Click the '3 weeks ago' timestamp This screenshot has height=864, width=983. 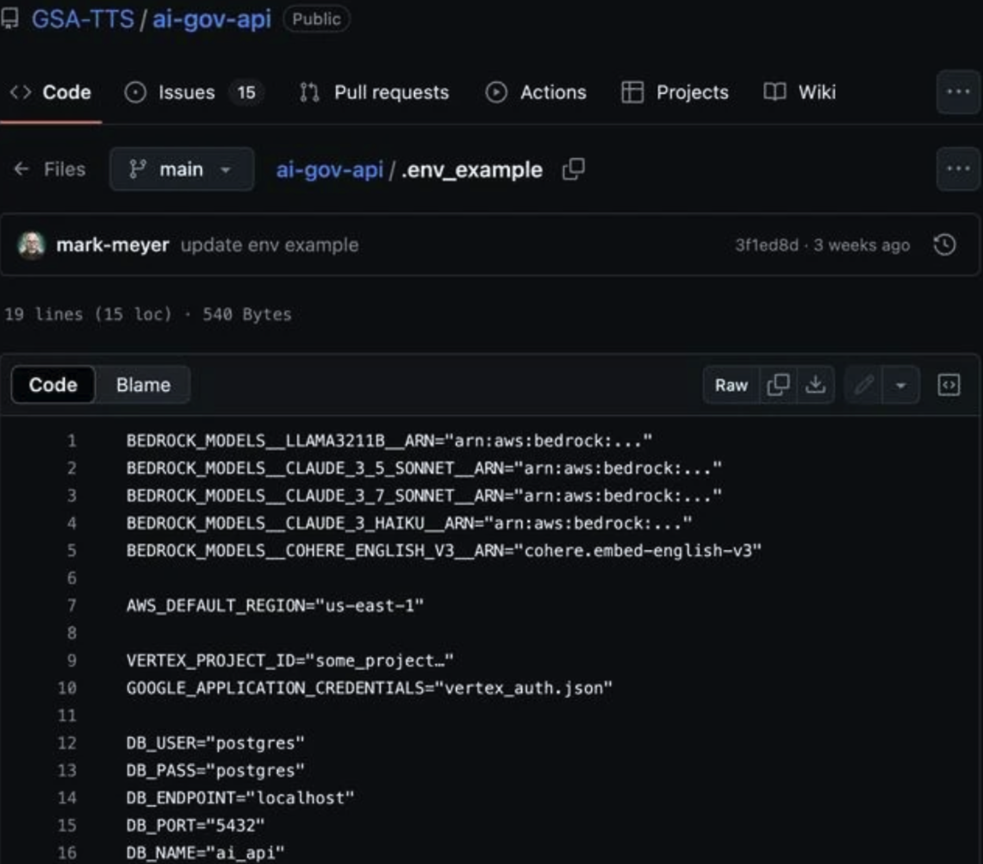coord(862,245)
